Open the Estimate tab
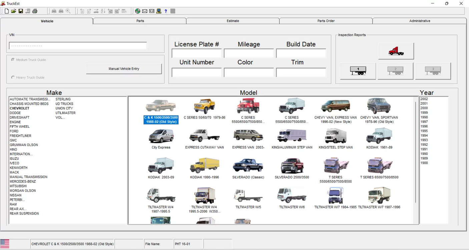The image size is (469, 250). tap(232, 21)
